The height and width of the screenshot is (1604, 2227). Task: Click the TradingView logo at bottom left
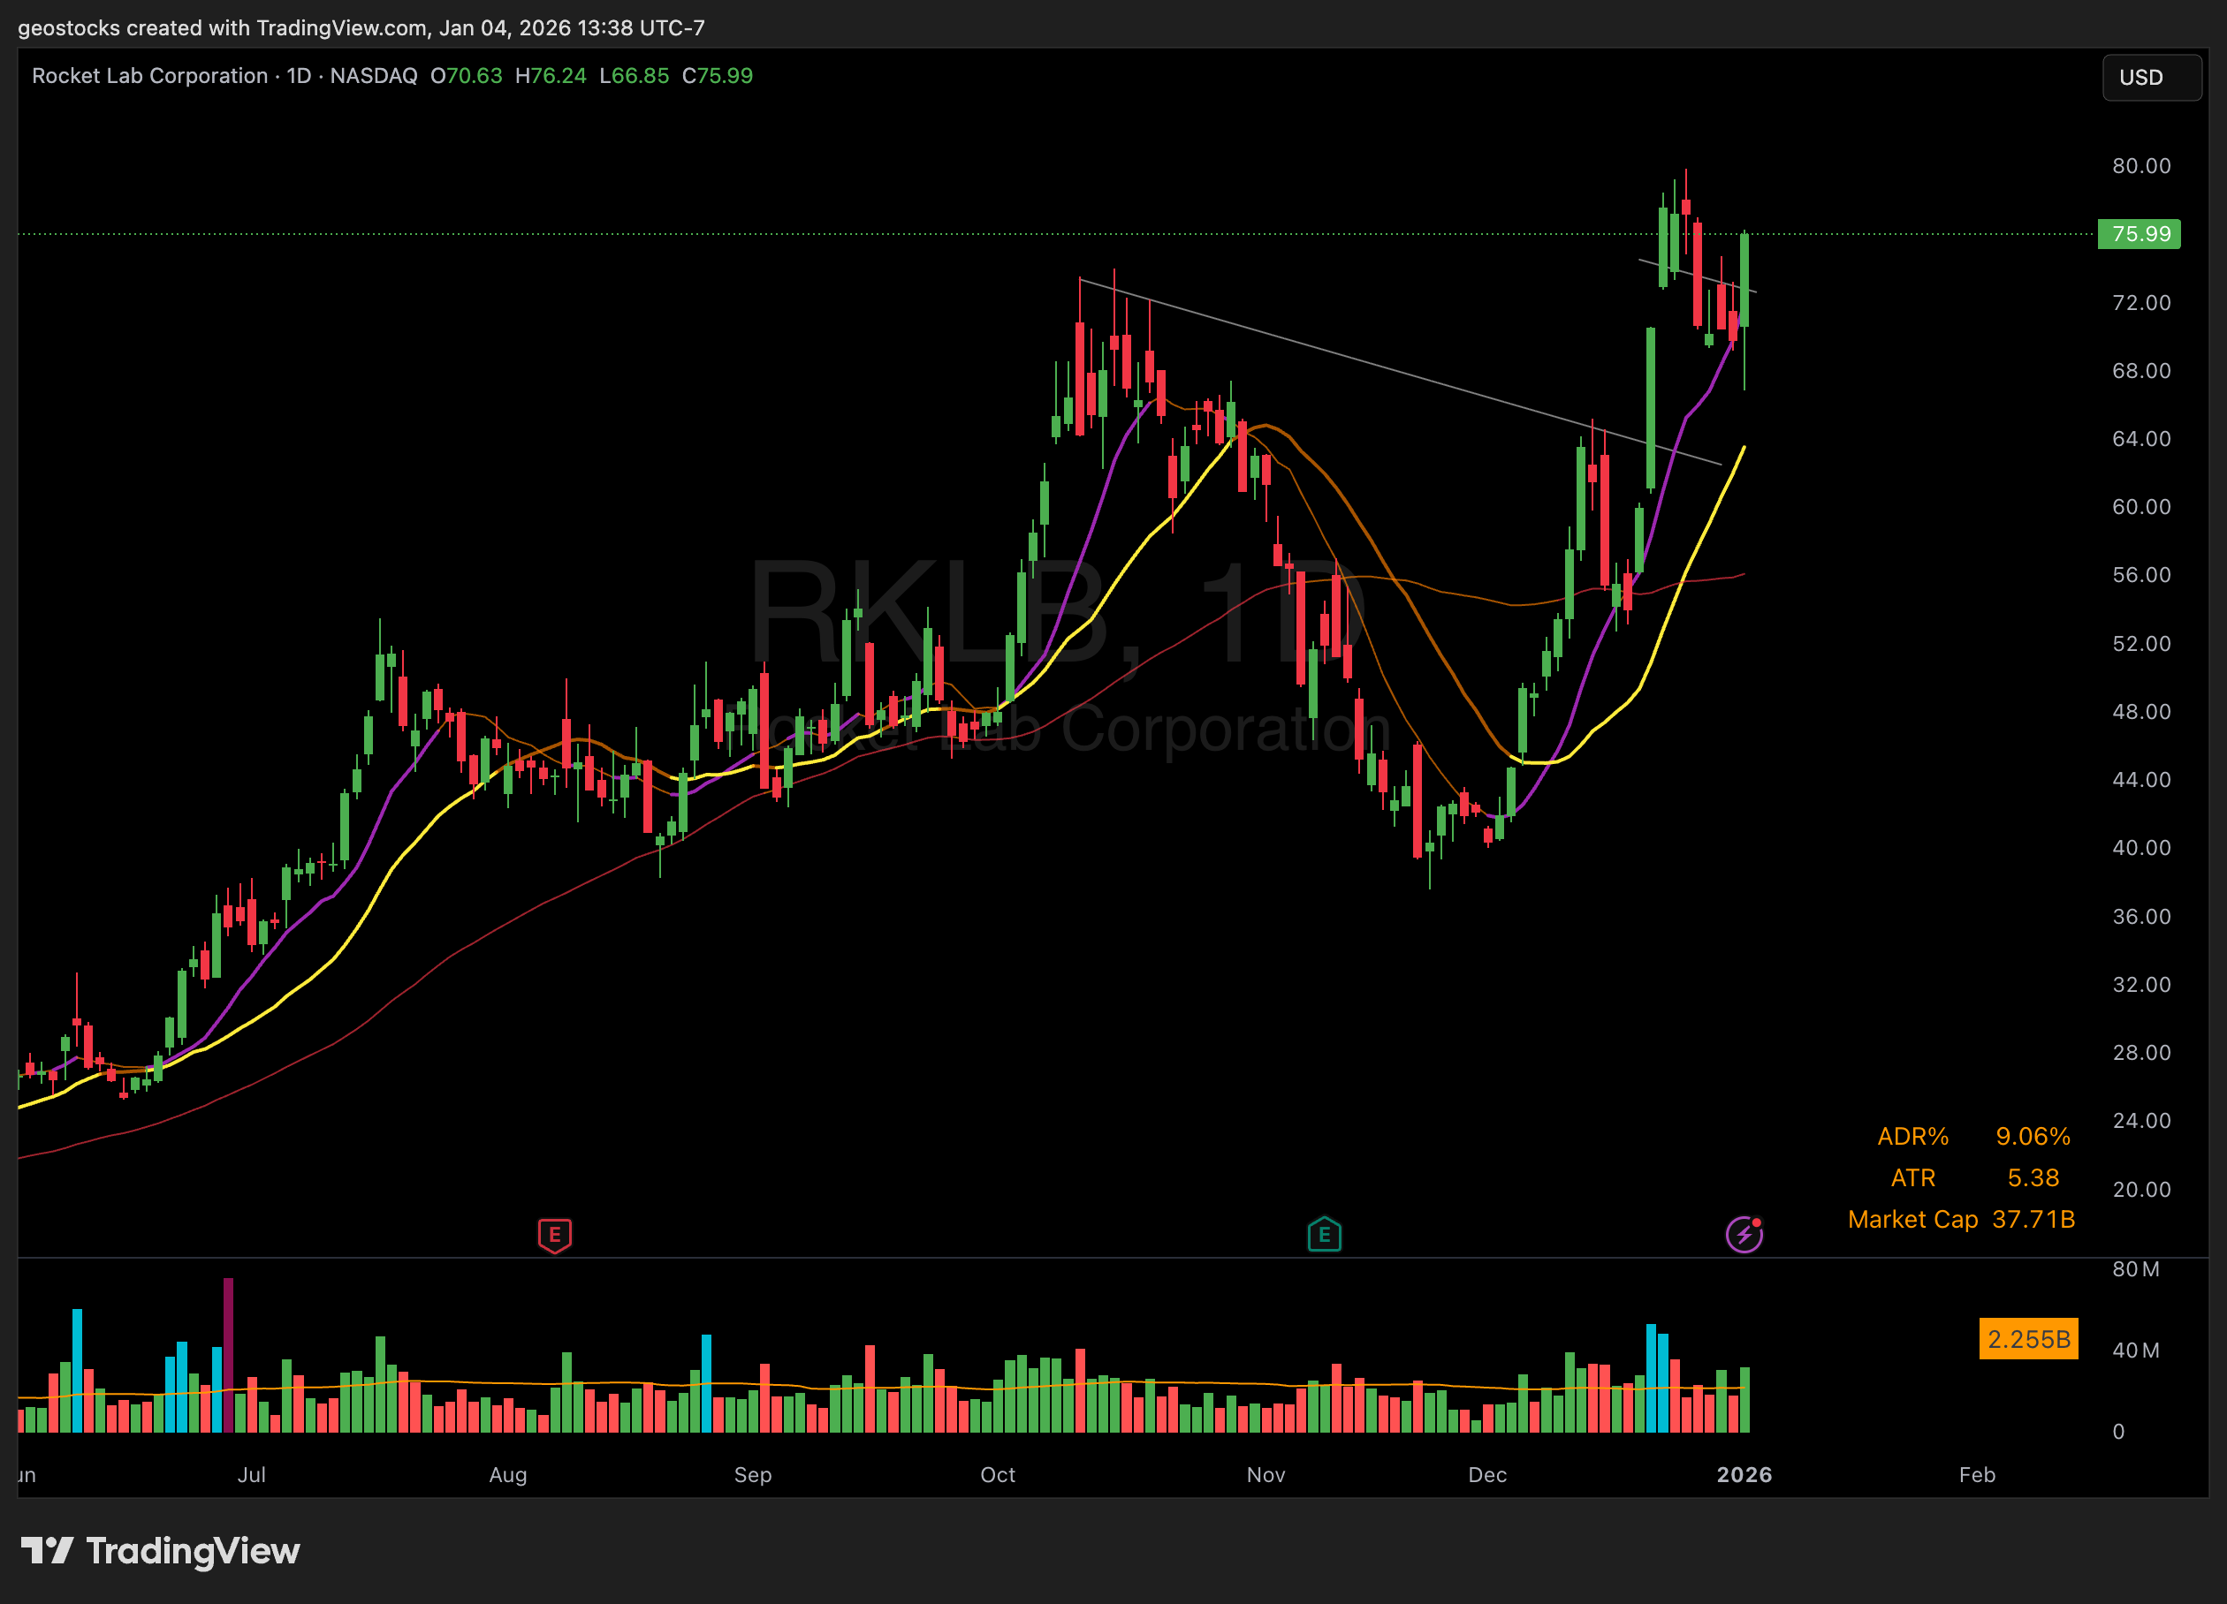point(161,1550)
